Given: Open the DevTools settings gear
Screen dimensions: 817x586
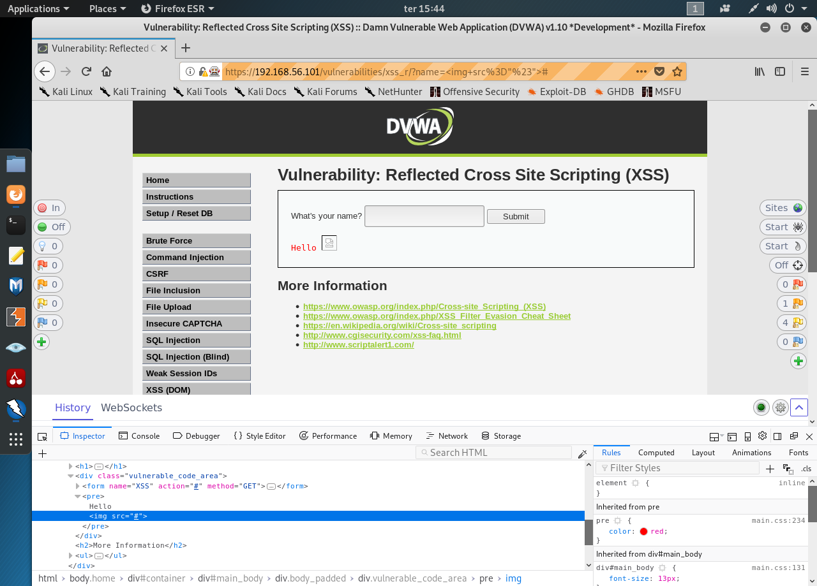Looking at the screenshot, I should (762, 436).
